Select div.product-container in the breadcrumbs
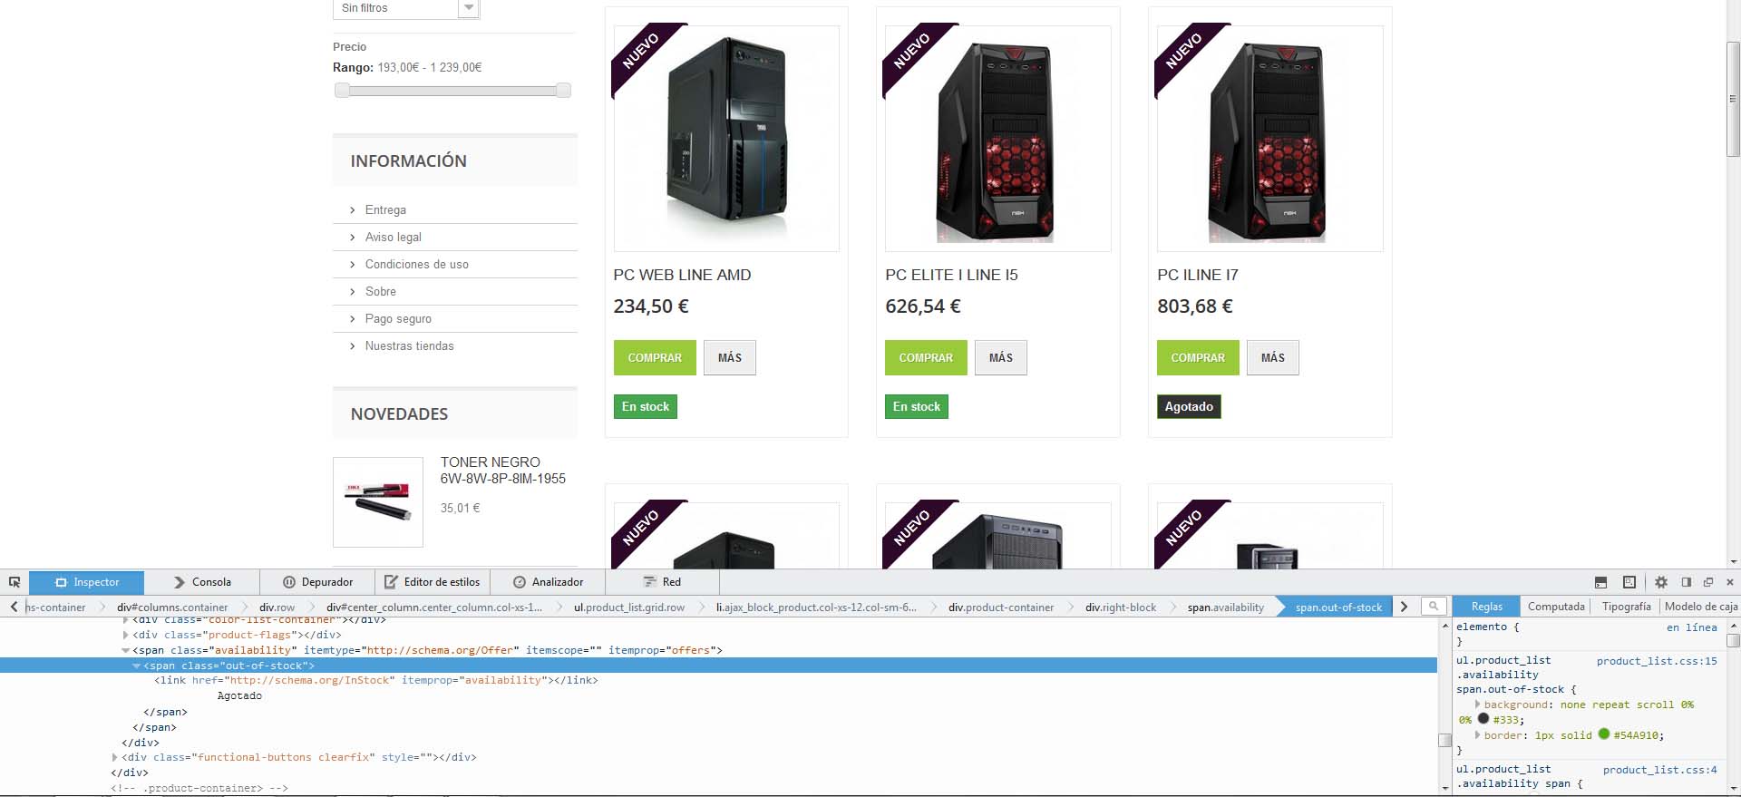Screen dimensions: 1741x797 [x=1001, y=607]
